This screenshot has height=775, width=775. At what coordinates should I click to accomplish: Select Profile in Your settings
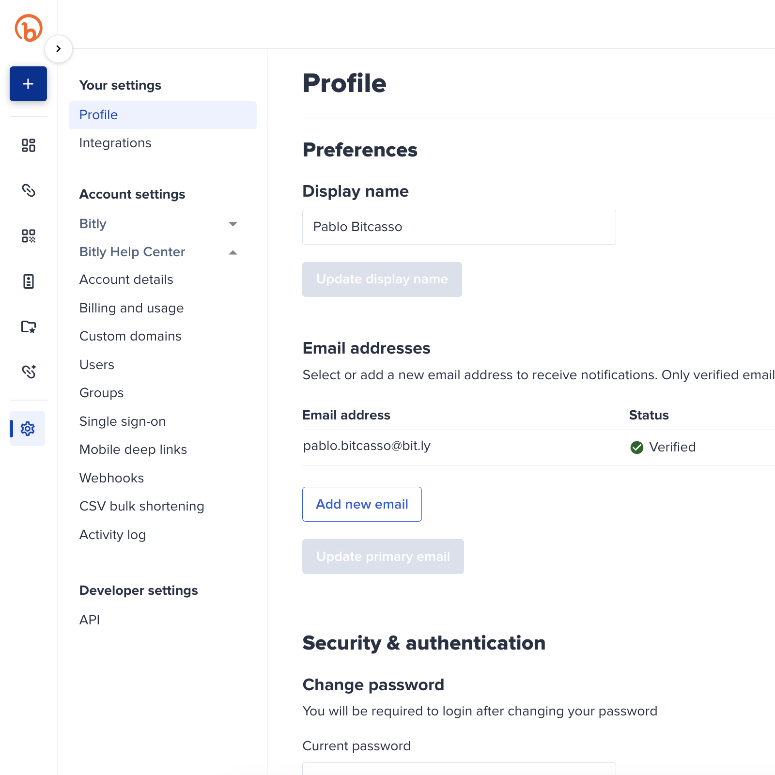tap(163, 115)
